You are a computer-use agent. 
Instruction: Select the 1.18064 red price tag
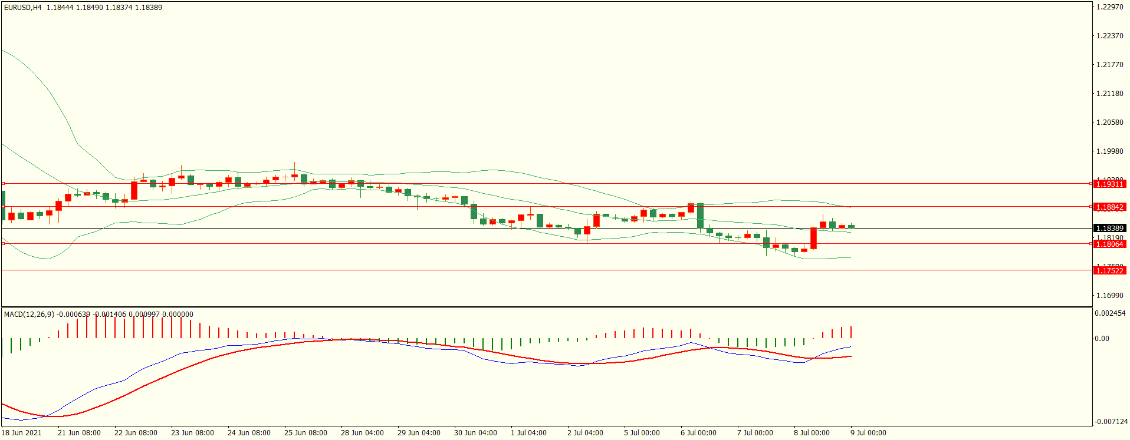(x=1109, y=244)
